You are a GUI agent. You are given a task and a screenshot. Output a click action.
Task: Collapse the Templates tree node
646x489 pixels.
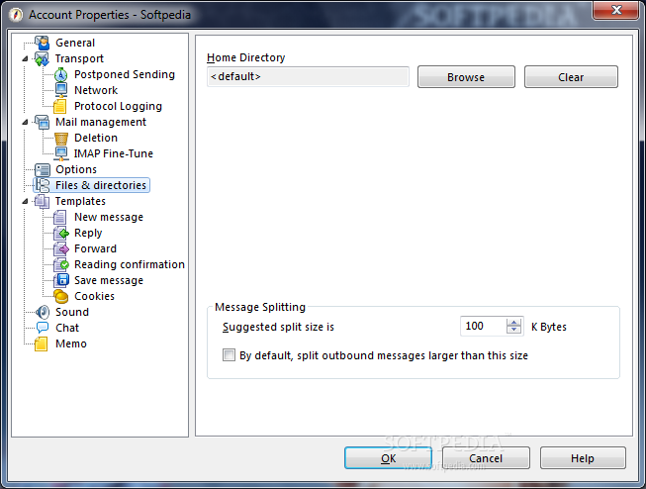[25, 201]
